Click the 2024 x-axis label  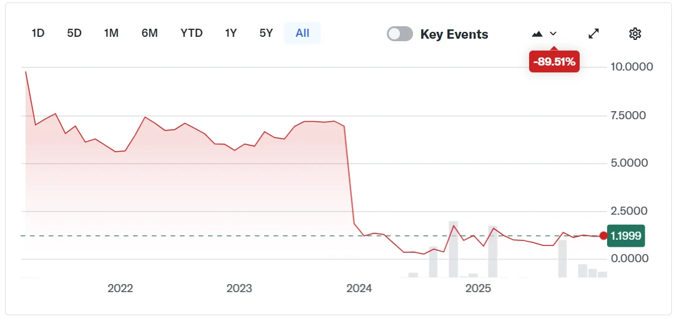(x=359, y=288)
